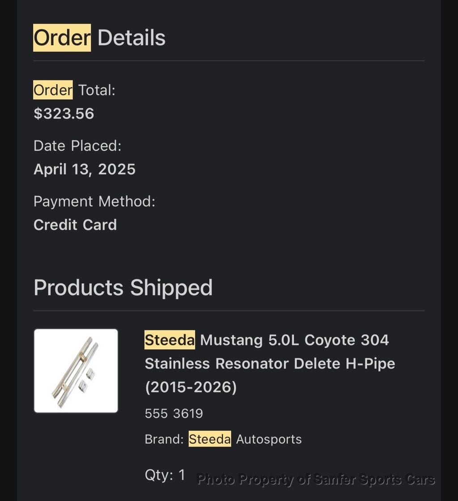Click highlighted Order in the Details heading
This screenshot has width=458, height=501.
(x=62, y=38)
